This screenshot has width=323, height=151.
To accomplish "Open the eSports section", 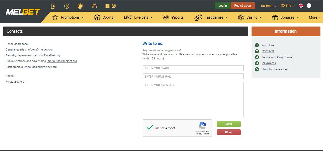I will pyautogui.click(x=178, y=17).
